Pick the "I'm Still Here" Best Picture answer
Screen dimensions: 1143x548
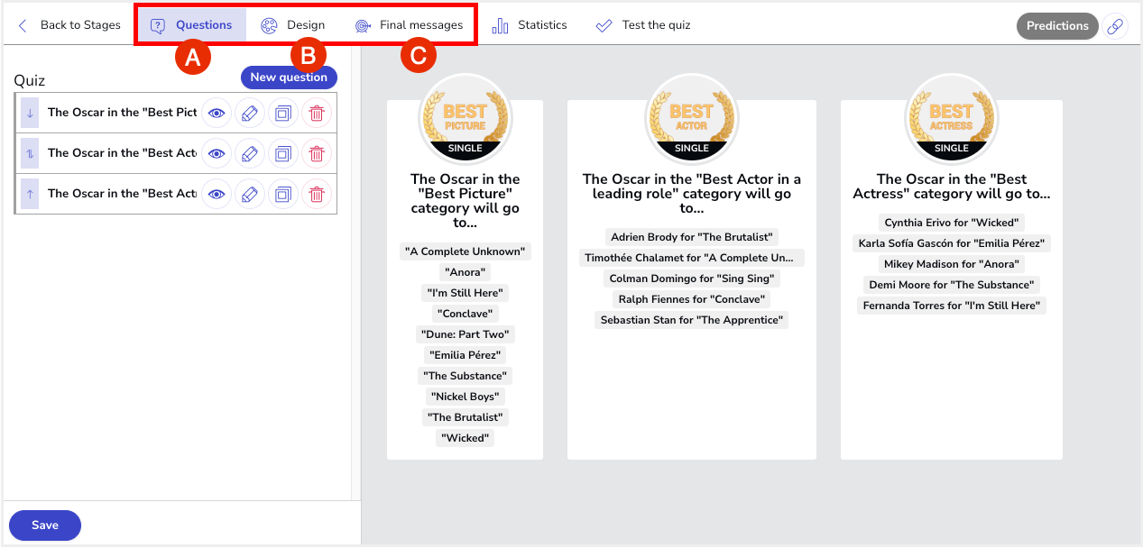coord(465,293)
